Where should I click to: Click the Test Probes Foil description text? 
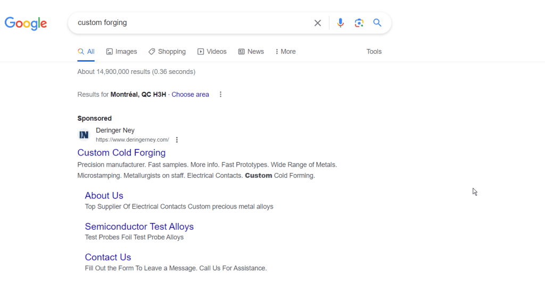[134, 237]
